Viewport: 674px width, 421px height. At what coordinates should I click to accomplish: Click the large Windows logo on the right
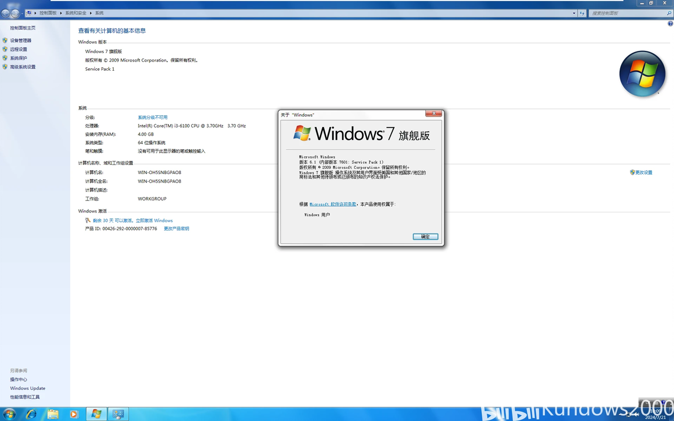(x=642, y=74)
